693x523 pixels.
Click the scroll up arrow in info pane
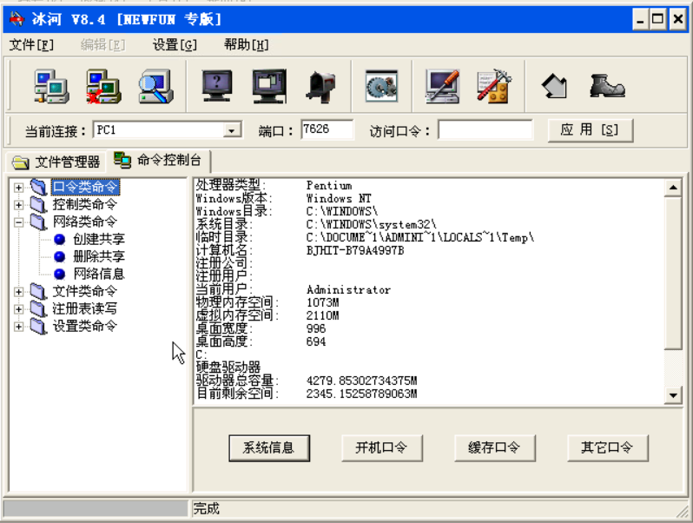pos(673,188)
